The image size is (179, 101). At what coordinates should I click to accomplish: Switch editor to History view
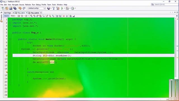13,16
